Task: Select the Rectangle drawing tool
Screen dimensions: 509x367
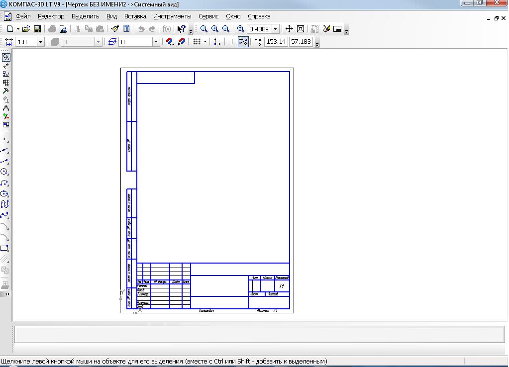Action: click(4, 248)
